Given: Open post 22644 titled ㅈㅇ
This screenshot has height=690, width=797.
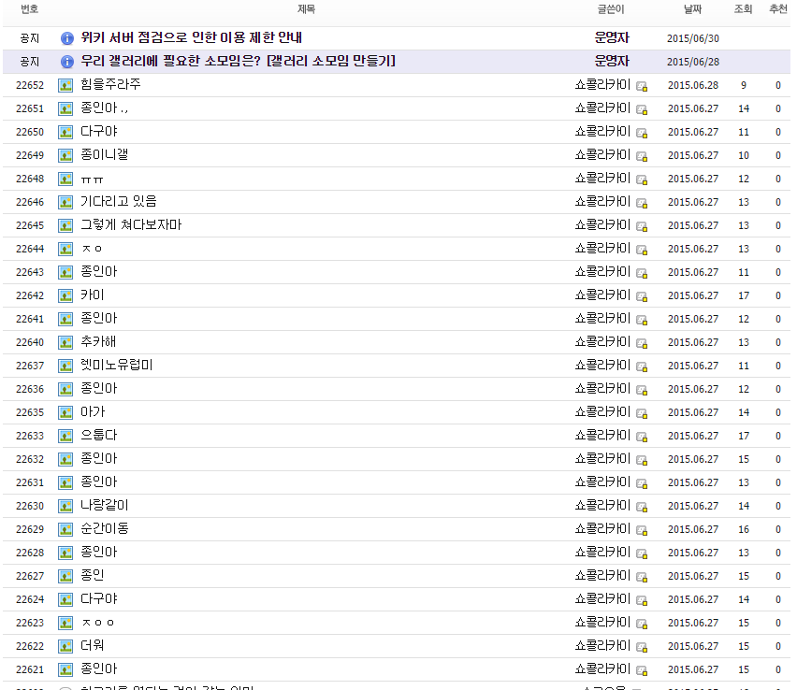Looking at the screenshot, I should point(92,249).
